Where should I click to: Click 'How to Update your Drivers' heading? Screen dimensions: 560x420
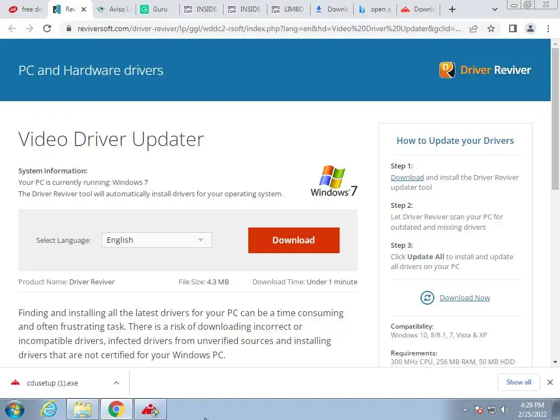[455, 141]
